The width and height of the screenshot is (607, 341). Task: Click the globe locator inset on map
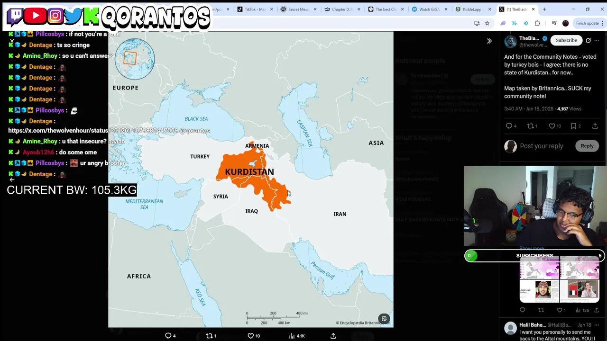[x=135, y=59]
